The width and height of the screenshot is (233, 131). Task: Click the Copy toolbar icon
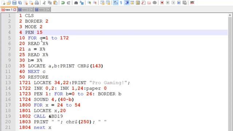point(50,3)
